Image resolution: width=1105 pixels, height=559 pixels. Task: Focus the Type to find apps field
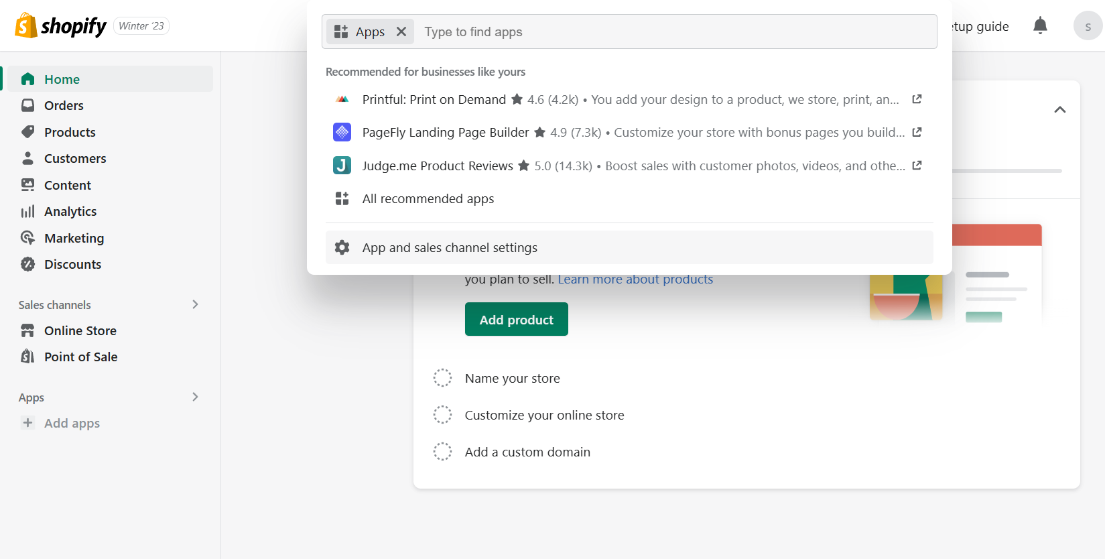675,32
